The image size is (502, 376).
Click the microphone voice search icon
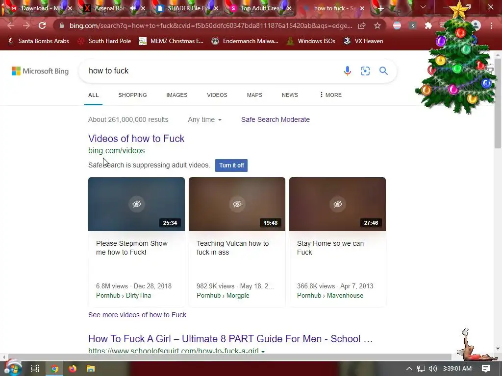click(348, 70)
